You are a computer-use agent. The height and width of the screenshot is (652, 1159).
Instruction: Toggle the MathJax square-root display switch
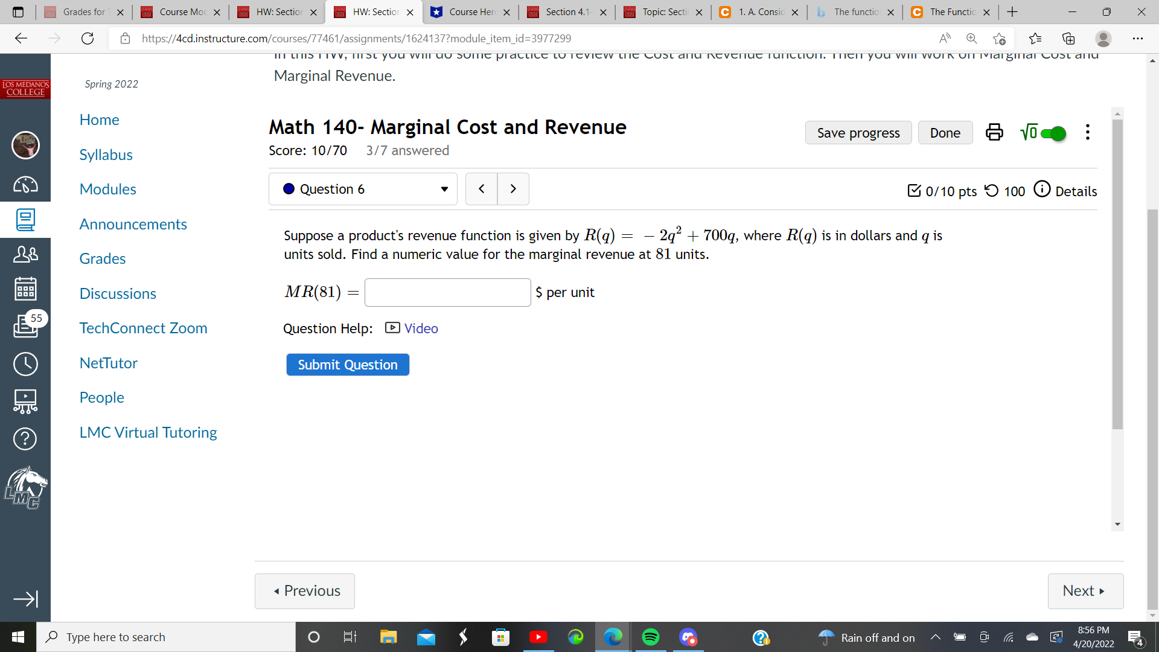(x=1053, y=133)
